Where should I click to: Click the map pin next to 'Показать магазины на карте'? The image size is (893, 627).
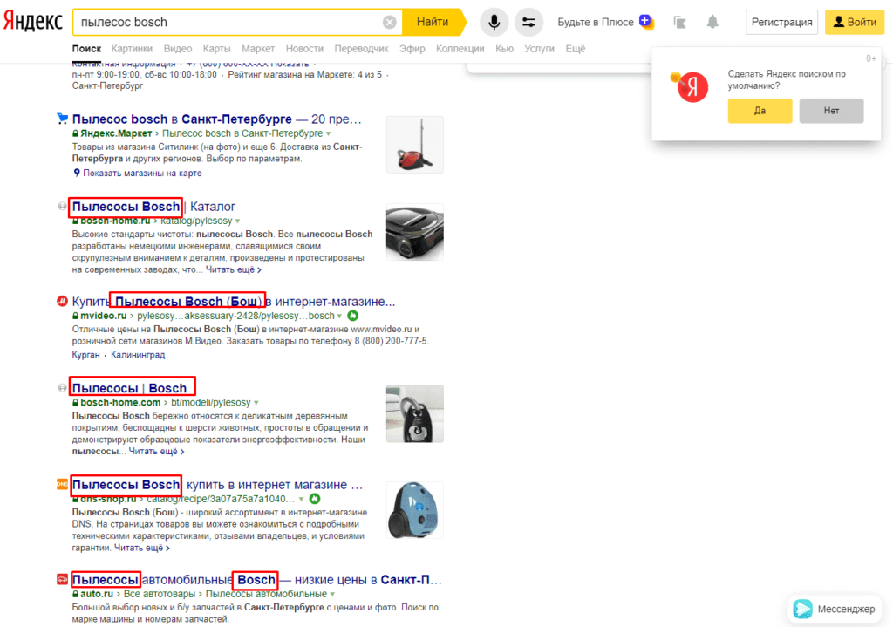pos(77,173)
